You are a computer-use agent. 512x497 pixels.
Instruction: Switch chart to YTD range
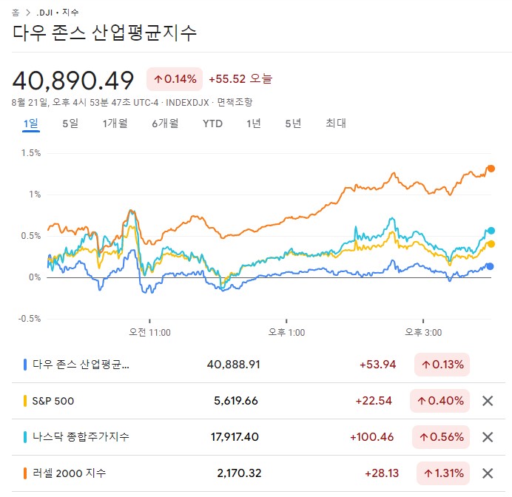coord(212,124)
